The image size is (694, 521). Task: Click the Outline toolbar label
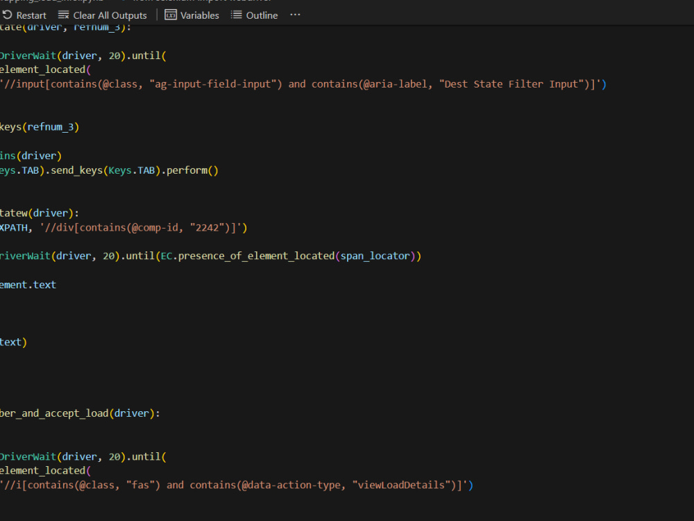(x=262, y=15)
